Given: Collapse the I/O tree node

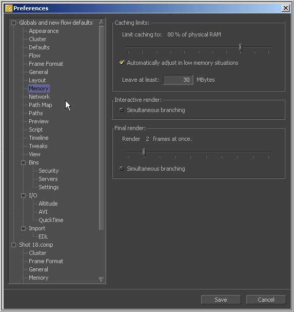Looking at the screenshot, I should [x=23, y=195].
